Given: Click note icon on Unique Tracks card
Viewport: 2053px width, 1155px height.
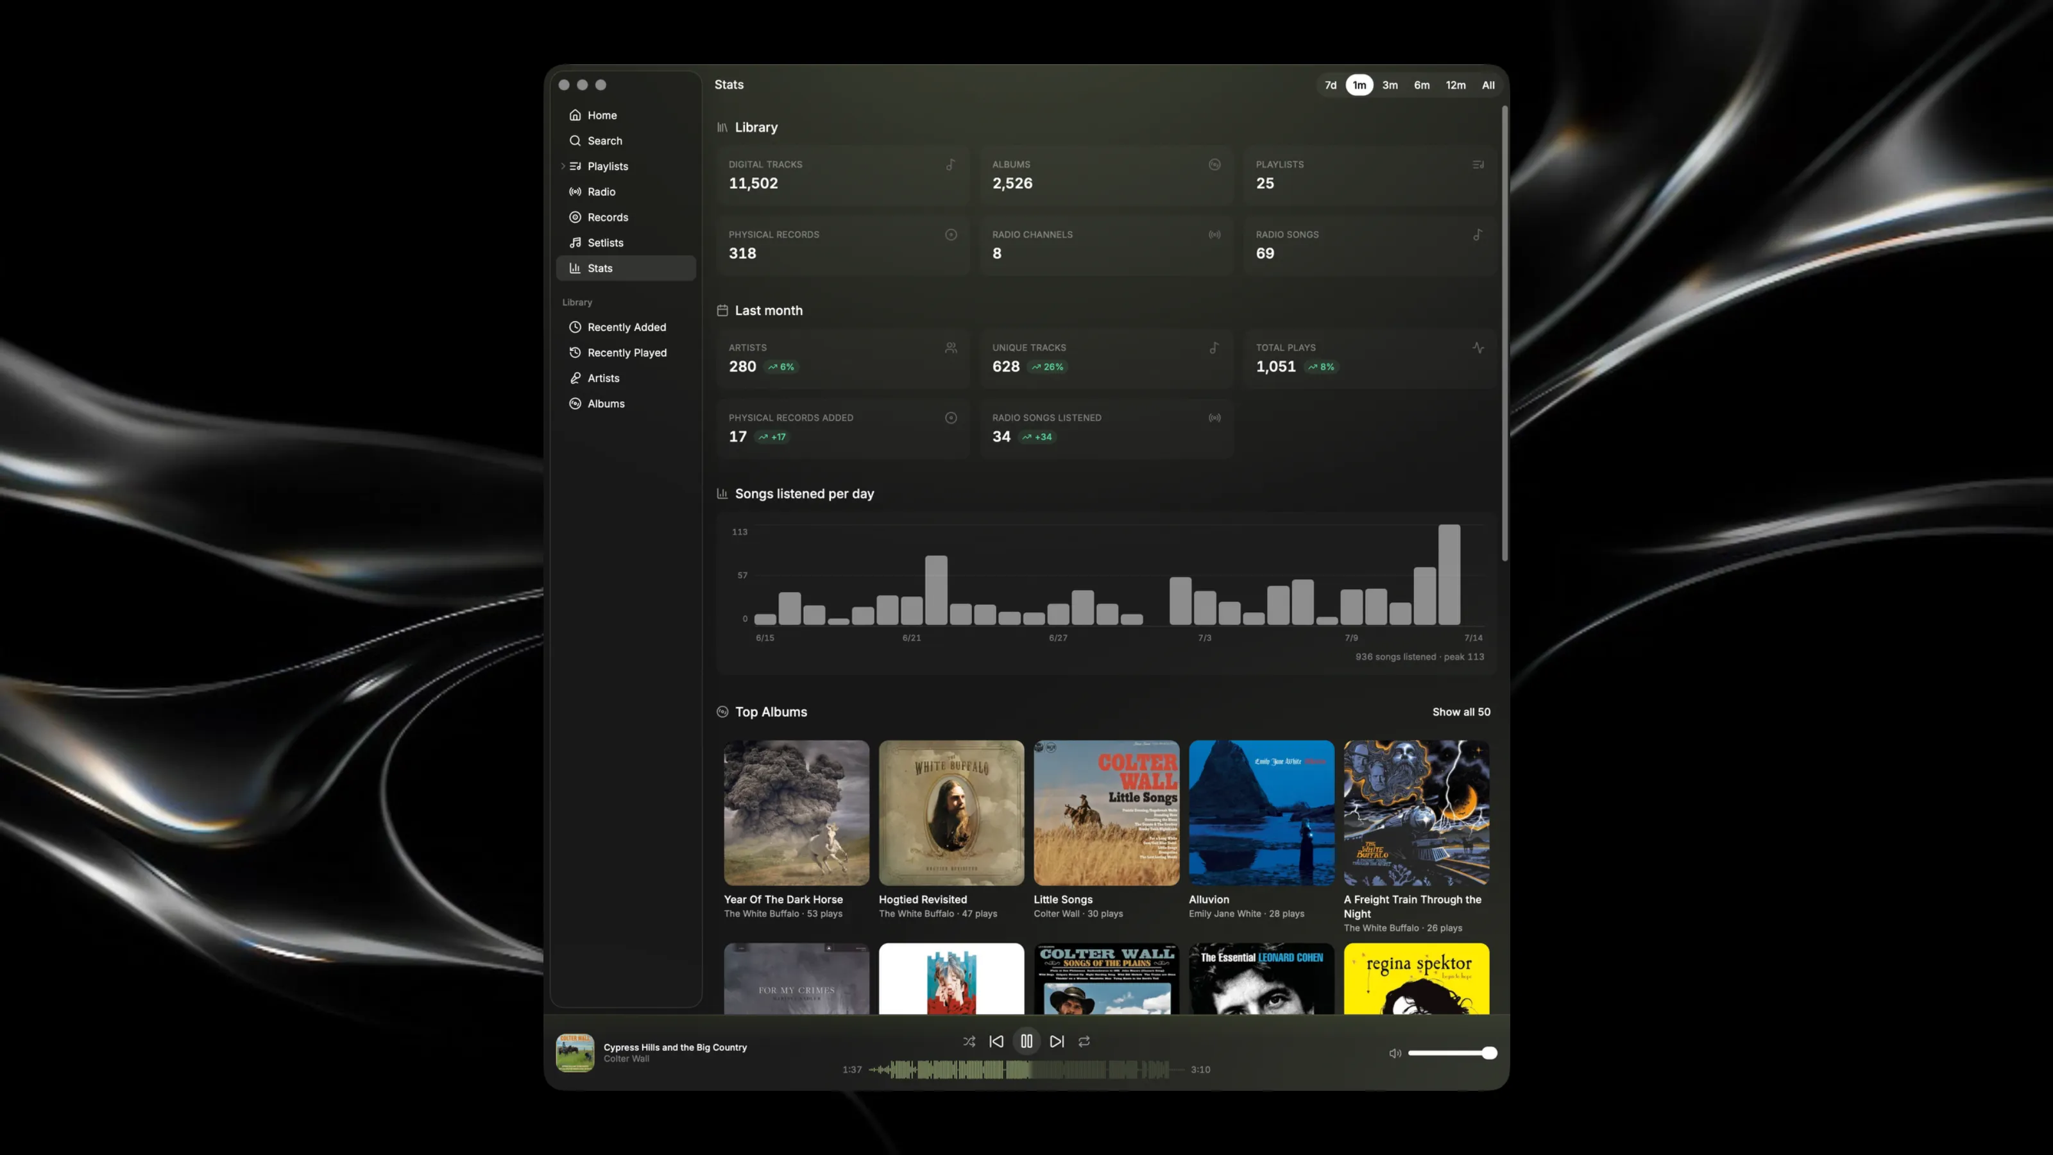Looking at the screenshot, I should pos(1214,348).
